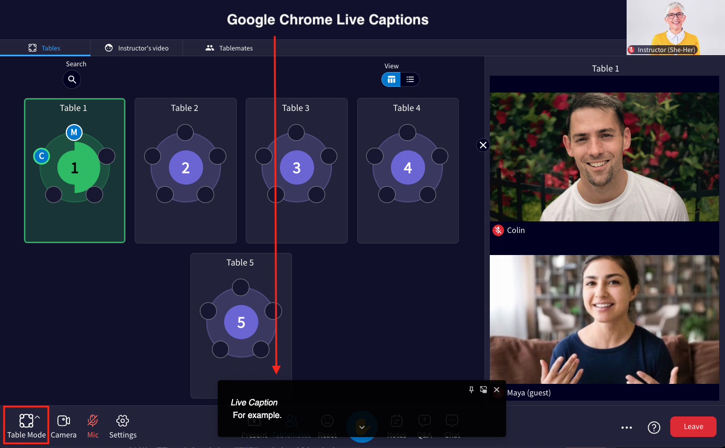Switch to list view of tables
725x448 pixels.
click(410, 79)
